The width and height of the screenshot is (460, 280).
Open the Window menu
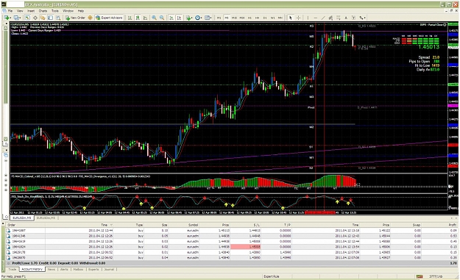point(68,11)
